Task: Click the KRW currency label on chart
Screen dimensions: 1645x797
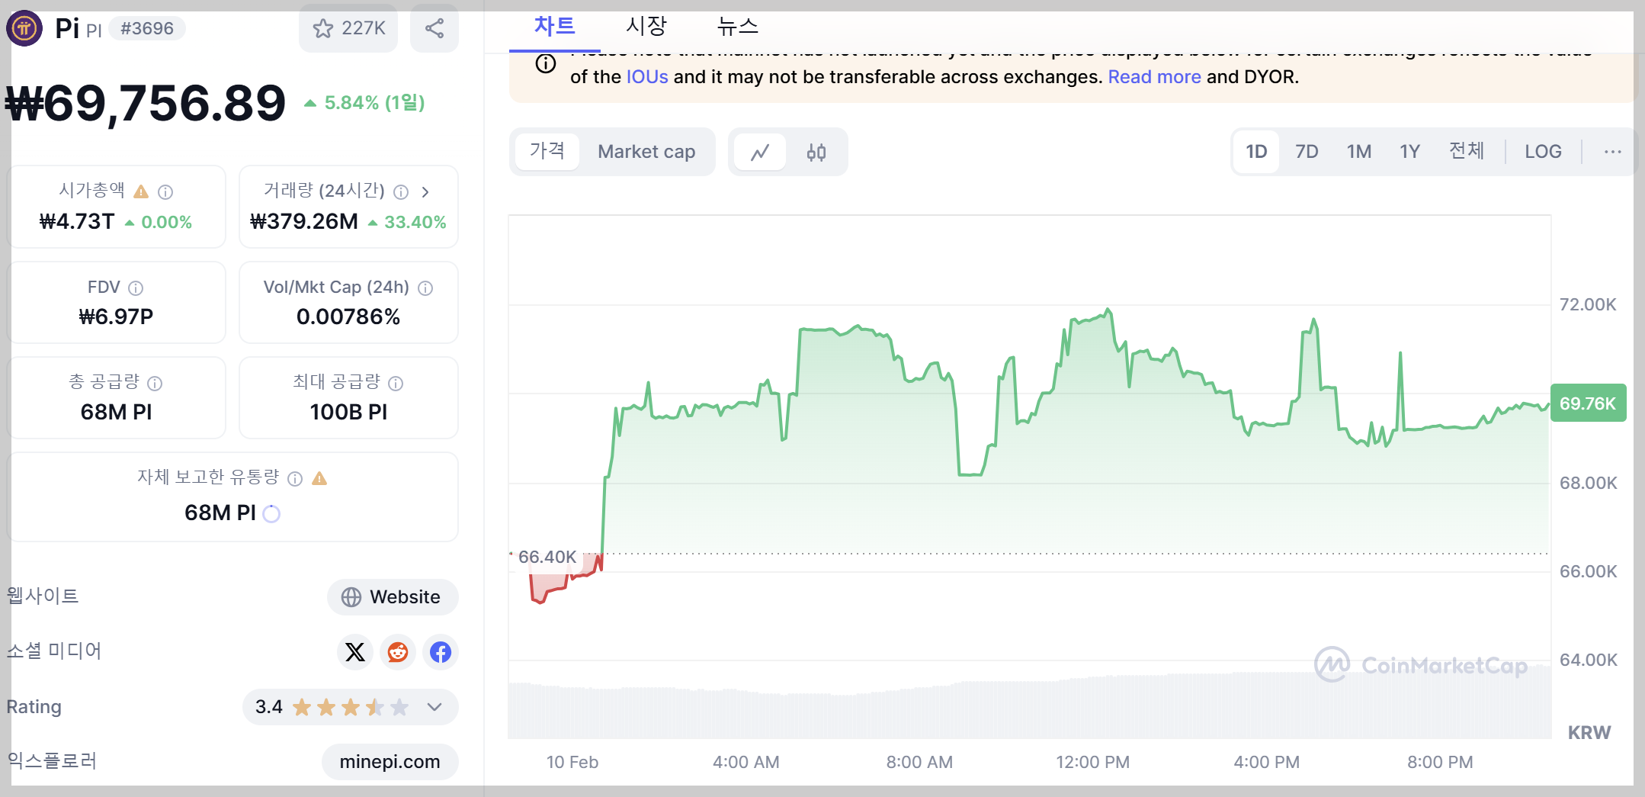Action: [x=1589, y=733]
